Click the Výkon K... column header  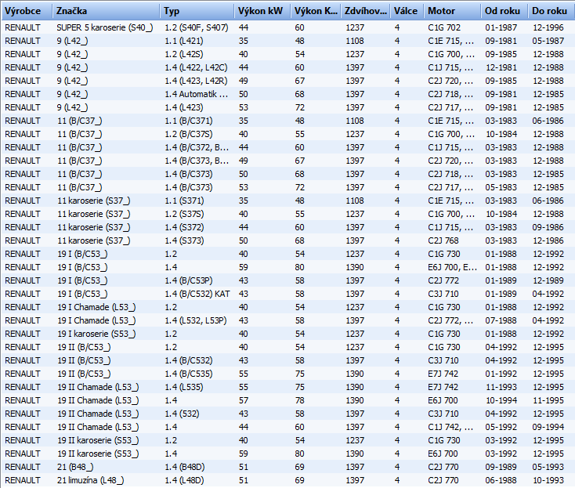click(x=316, y=11)
